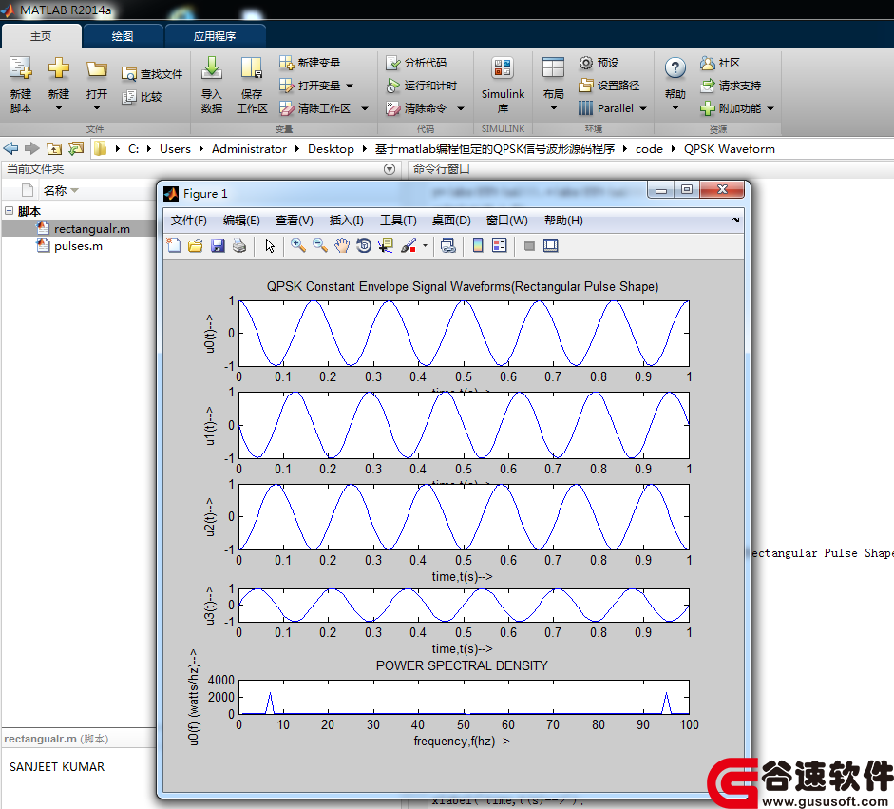Open Preferences (预设)

tap(599, 63)
